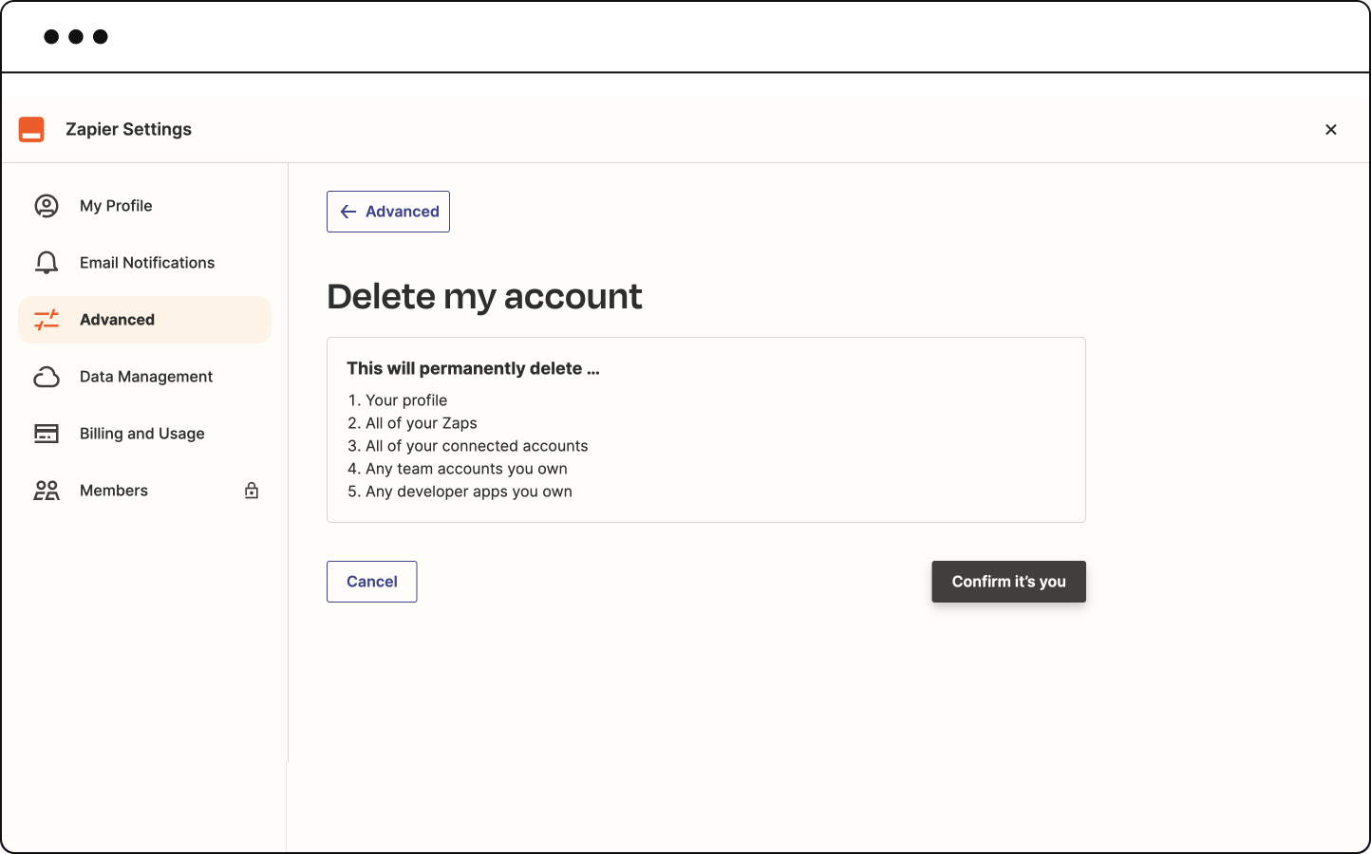Image resolution: width=1371 pixels, height=854 pixels.
Task: Click the 'Your profile' list item
Action: coord(398,400)
